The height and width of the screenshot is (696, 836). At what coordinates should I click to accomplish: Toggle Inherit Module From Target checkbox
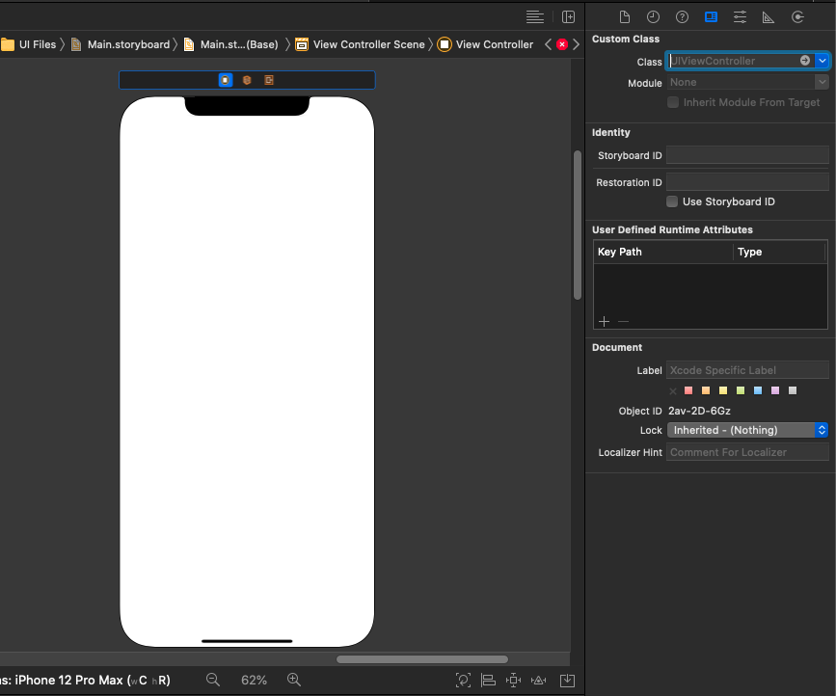pos(673,102)
